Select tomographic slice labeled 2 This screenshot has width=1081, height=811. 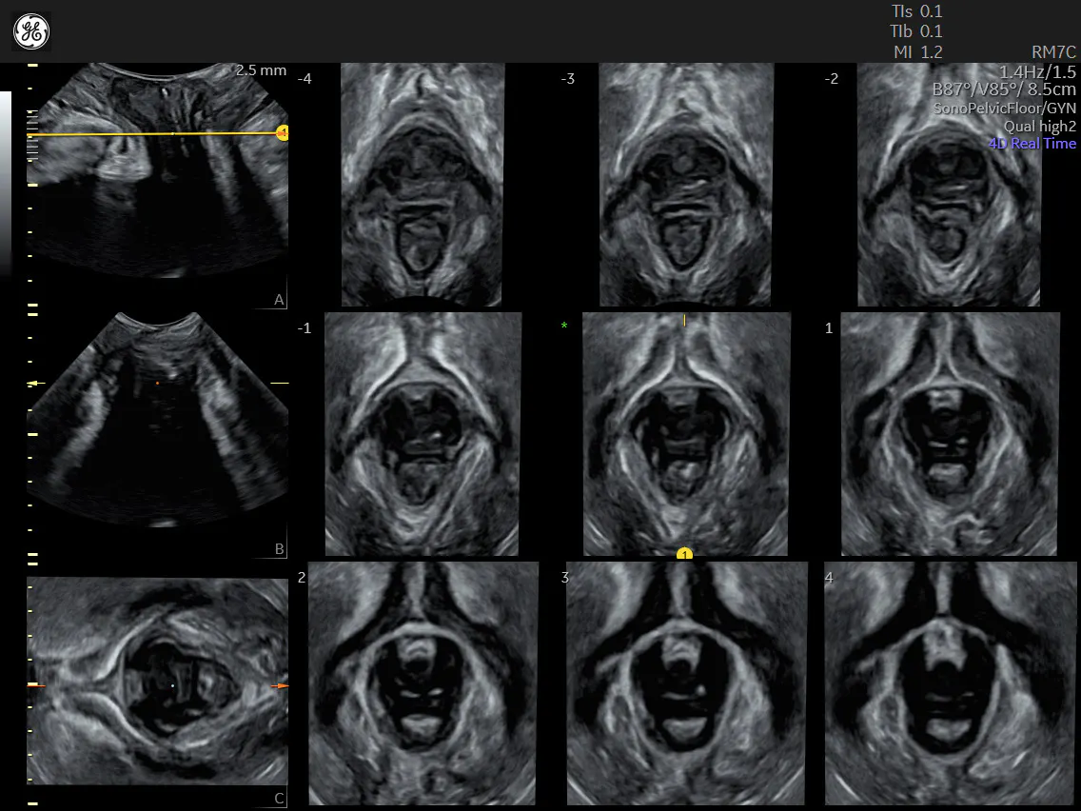click(423, 683)
